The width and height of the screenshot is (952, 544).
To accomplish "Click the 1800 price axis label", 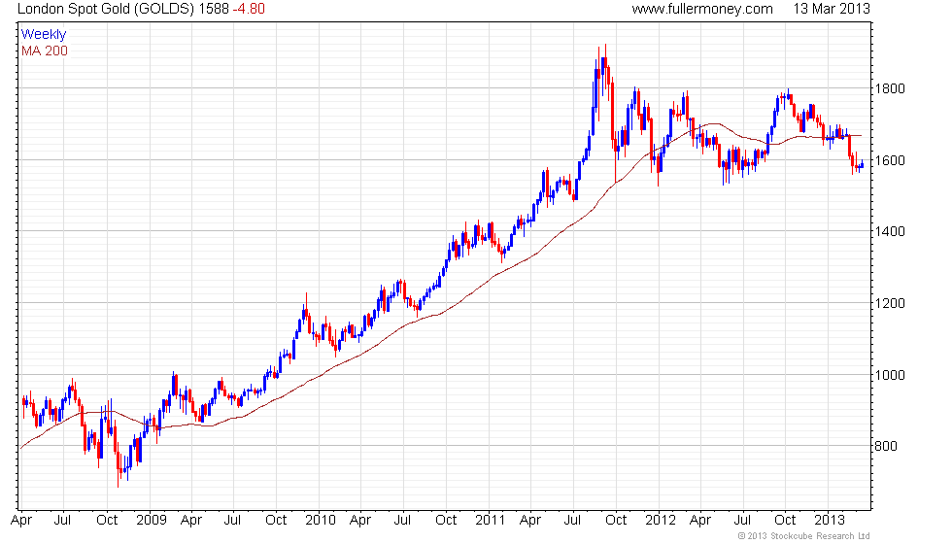I will 890,88.
